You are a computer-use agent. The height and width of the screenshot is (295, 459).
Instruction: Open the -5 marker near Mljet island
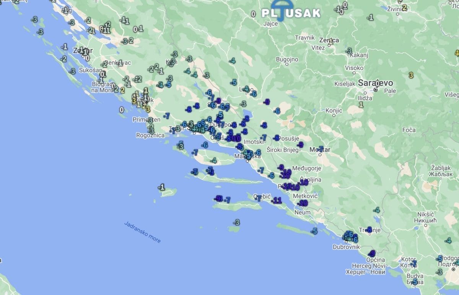(x=314, y=231)
